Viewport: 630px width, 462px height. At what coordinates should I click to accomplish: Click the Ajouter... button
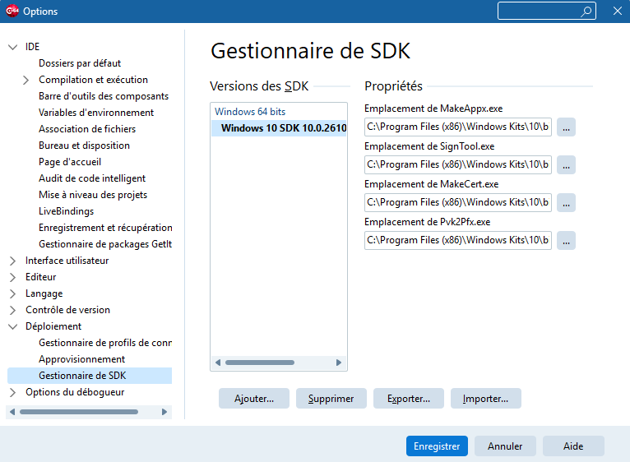[254, 399]
